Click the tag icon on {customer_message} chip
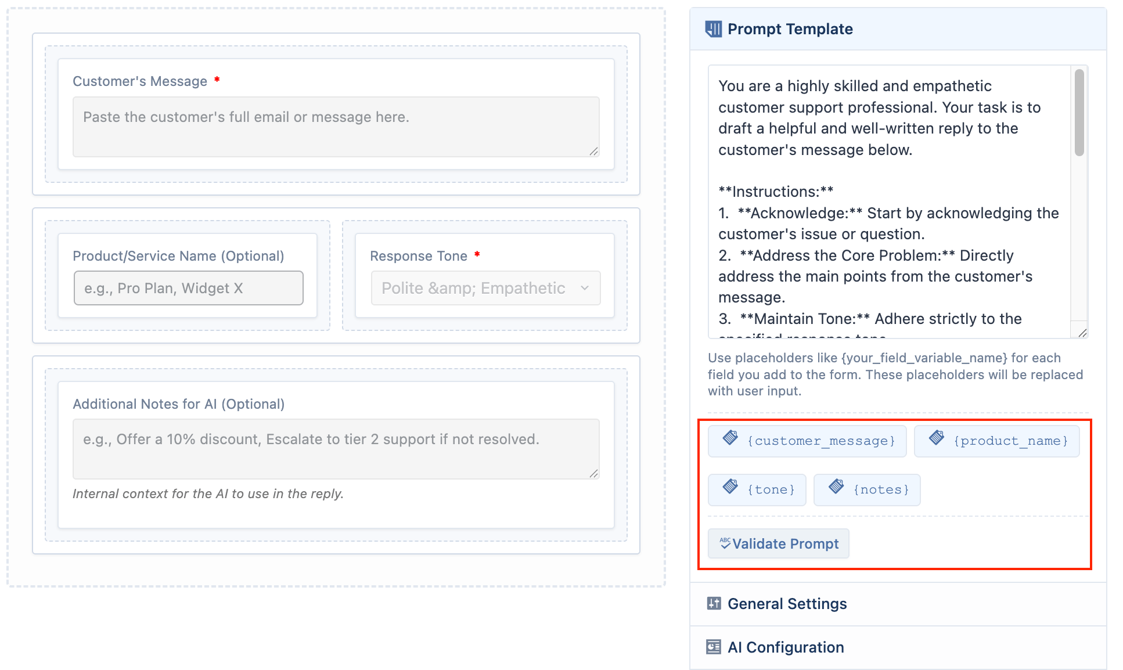This screenshot has height=670, width=1123. coord(730,438)
